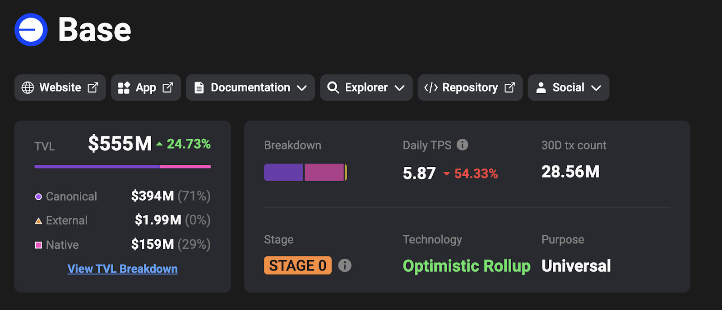
Task: Open the Social dropdown chevron
Action: click(x=596, y=88)
